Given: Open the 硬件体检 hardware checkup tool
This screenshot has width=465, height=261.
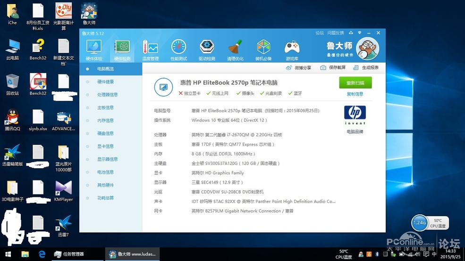Looking at the screenshot, I should [94, 50].
